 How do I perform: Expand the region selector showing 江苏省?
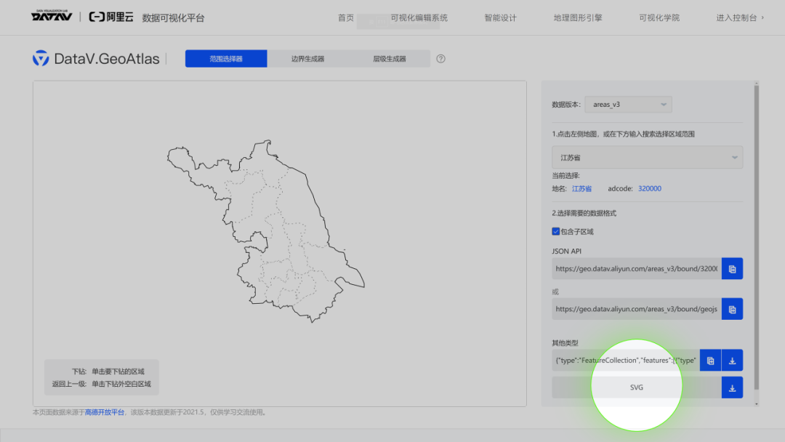647,157
